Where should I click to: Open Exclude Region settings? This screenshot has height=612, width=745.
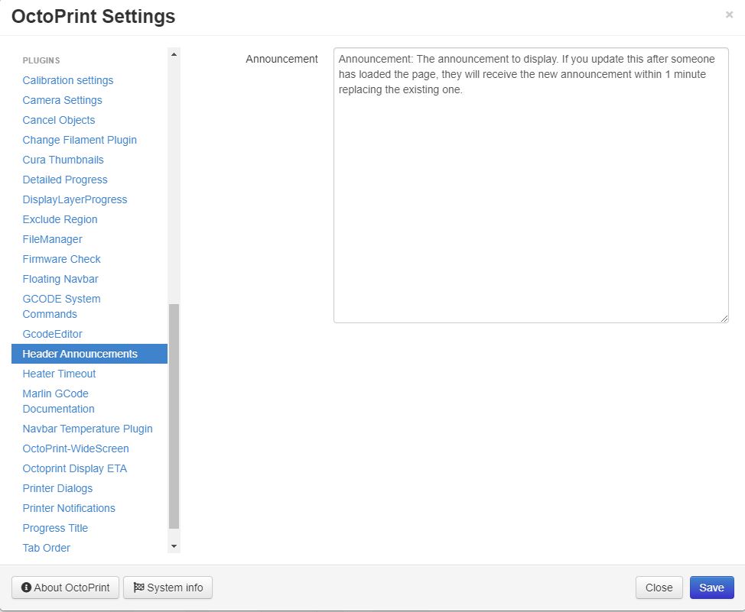60,220
